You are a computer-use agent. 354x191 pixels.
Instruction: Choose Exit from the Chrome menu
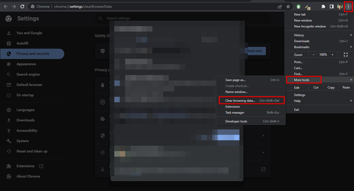(x=320, y=110)
